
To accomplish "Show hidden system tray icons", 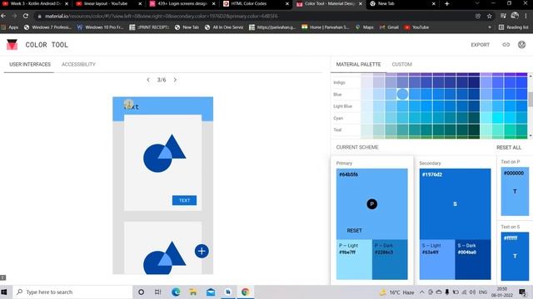I will click(x=422, y=292).
